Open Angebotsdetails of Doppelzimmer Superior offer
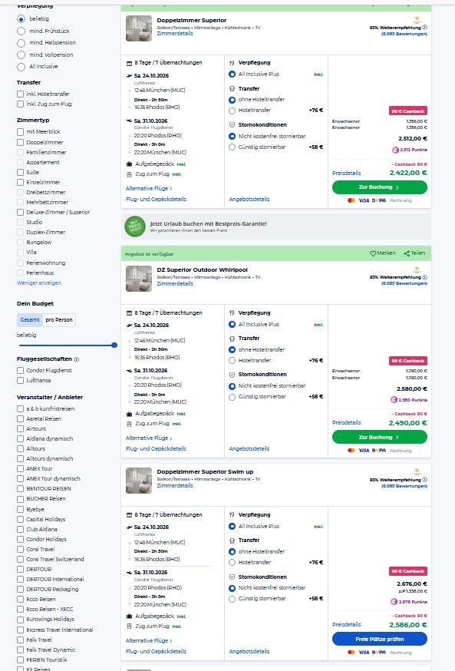 point(249,199)
